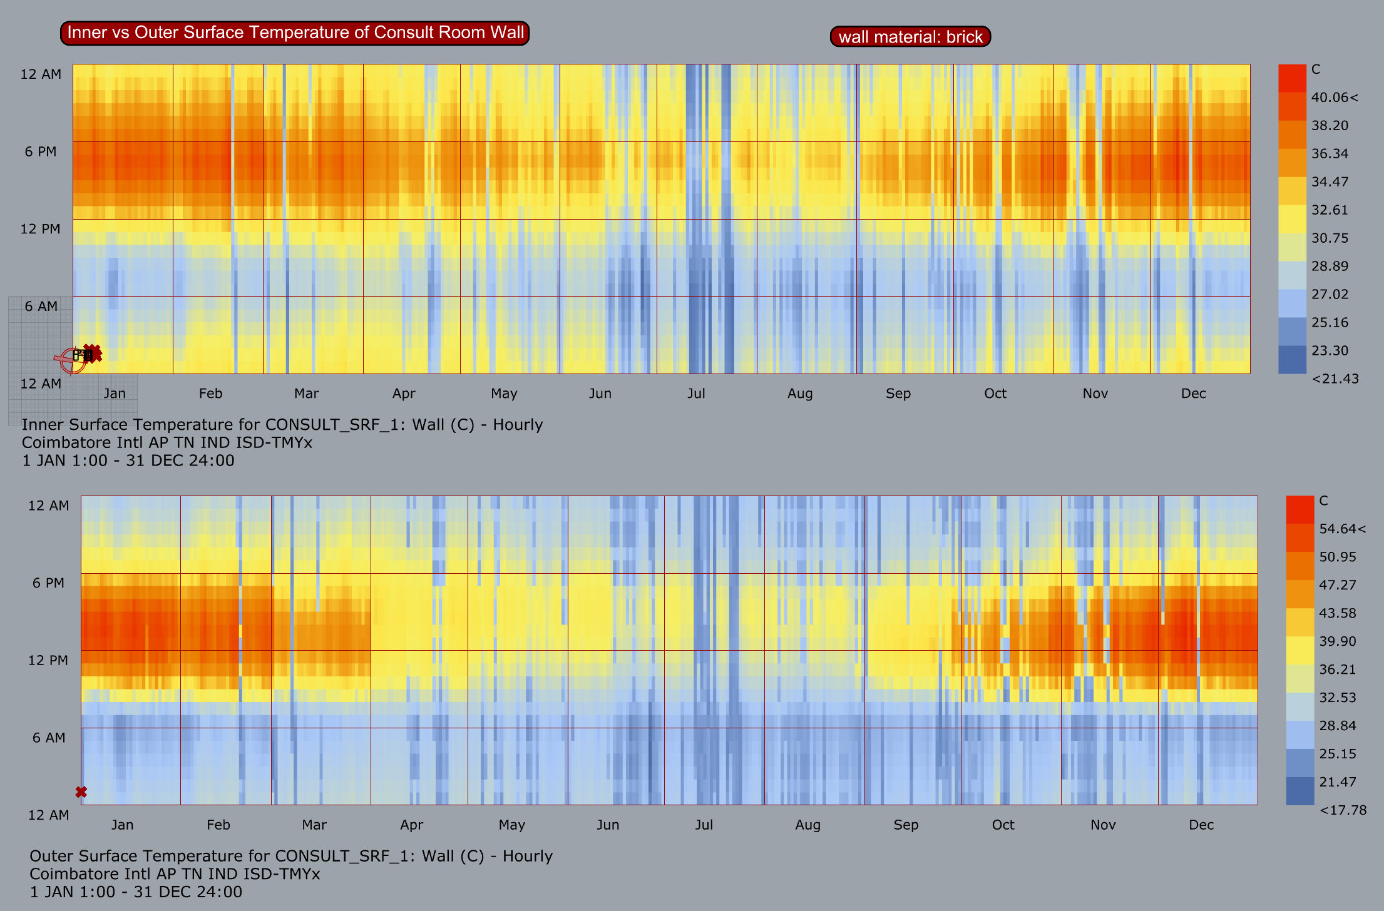Click the <21.43 minimum label of upper legend
This screenshot has height=911, width=1384.
(1335, 379)
